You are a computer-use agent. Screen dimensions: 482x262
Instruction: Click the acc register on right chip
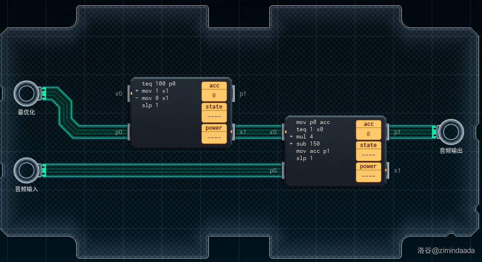tap(368, 130)
